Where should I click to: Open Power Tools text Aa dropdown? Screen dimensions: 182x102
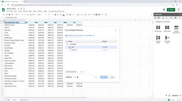tap(171, 18)
